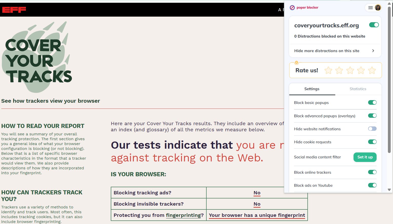Click the Cover Your Tracks paw logo
The width and height of the screenshot is (393, 224).
[37, 57]
